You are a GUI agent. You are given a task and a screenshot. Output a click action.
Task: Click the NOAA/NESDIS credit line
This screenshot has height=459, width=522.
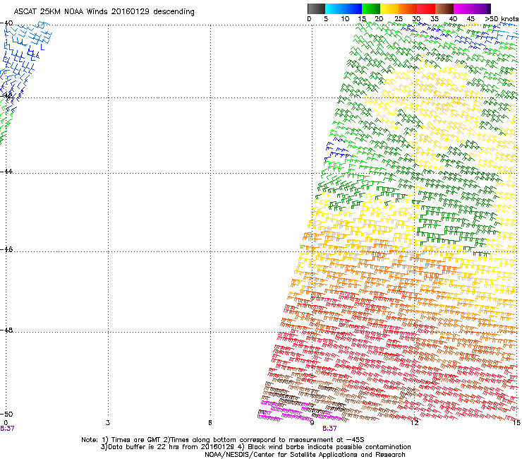pyautogui.click(x=305, y=455)
